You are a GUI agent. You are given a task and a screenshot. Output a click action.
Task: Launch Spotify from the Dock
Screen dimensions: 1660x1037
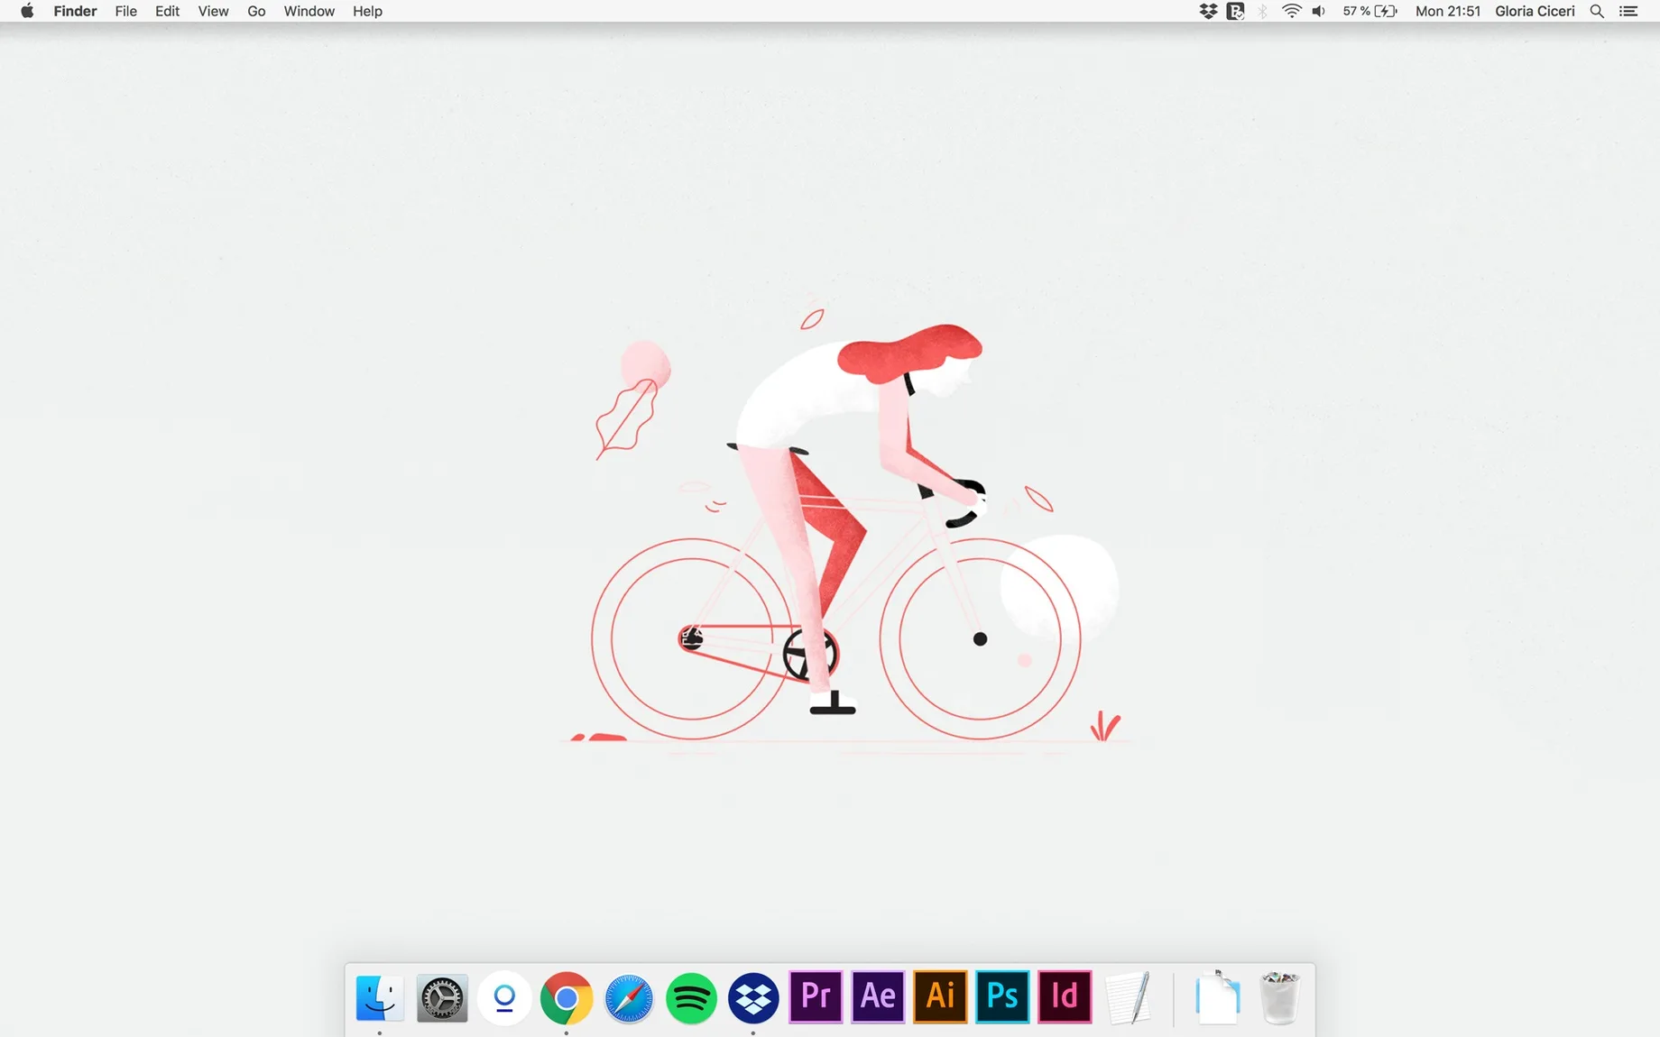pos(691,997)
